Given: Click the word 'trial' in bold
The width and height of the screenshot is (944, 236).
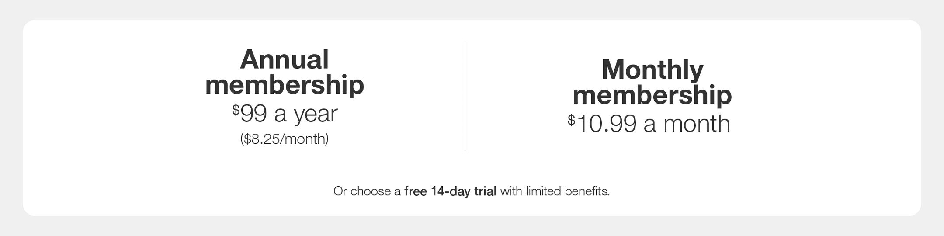Looking at the screenshot, I should 485,191.
